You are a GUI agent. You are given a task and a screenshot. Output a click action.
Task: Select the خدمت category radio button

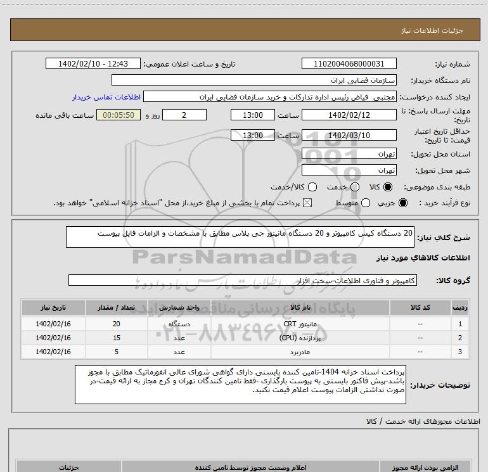point(355,187)
